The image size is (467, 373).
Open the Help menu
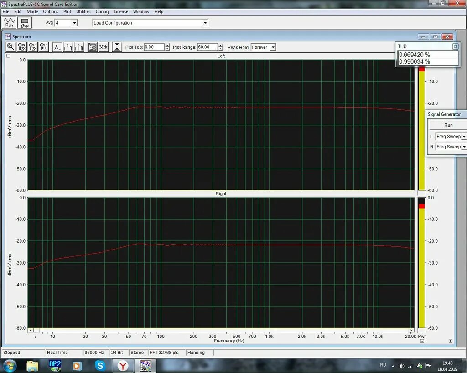point(159,11)
